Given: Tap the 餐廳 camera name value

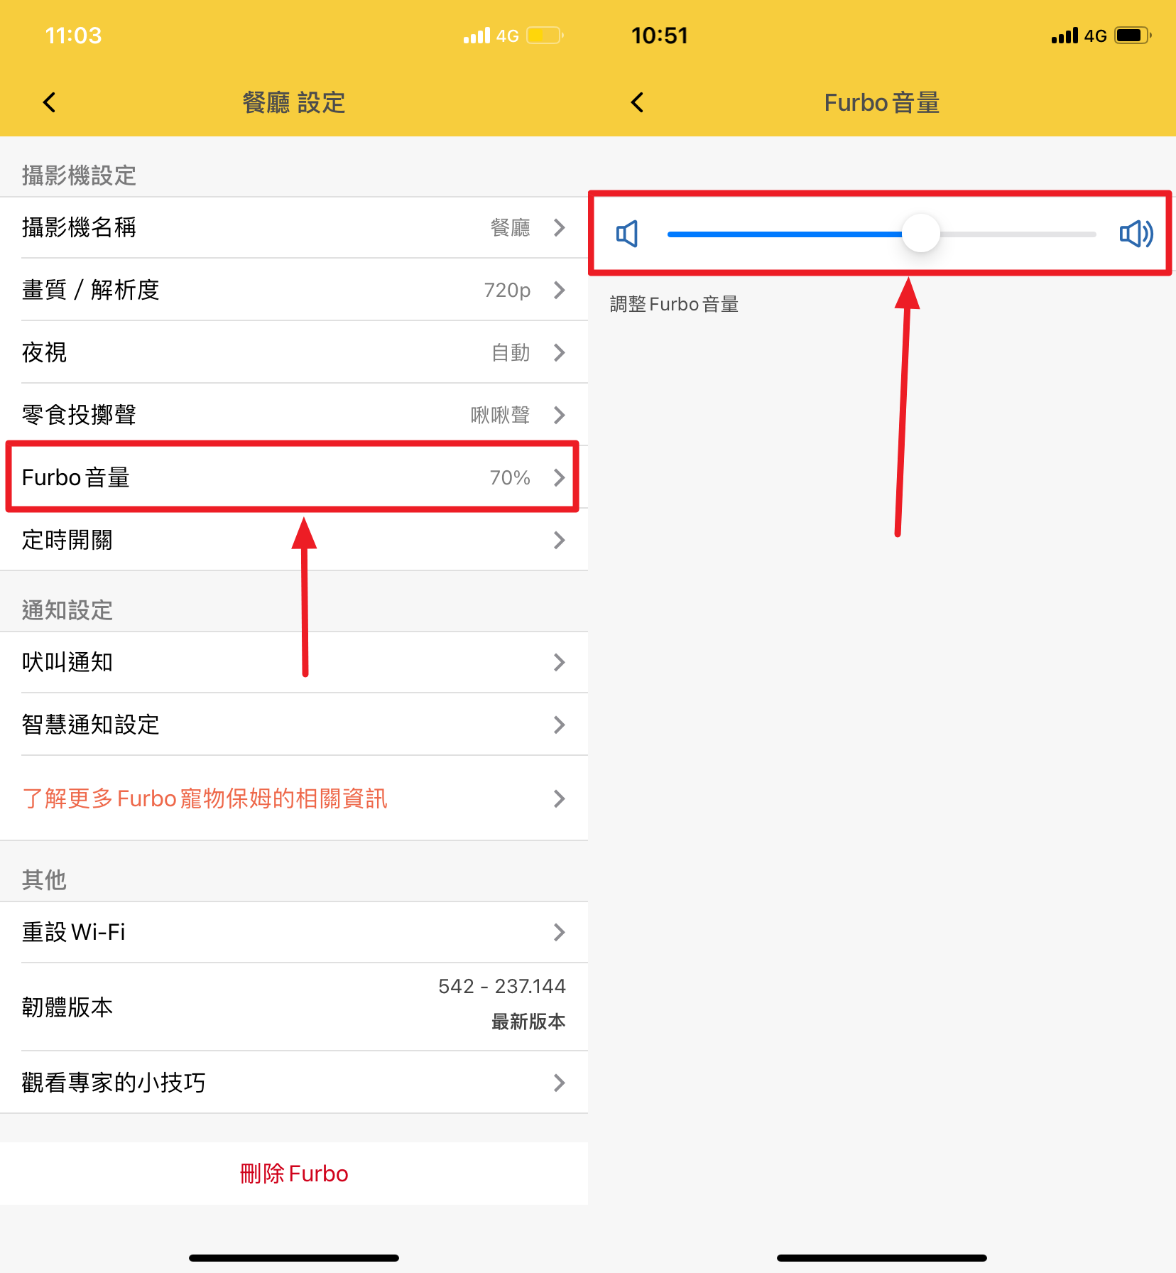Looking at the screenshot, I should pos(511,227).
